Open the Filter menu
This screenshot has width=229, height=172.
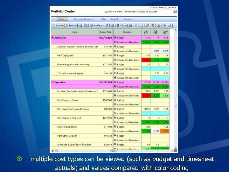(103, 19)
